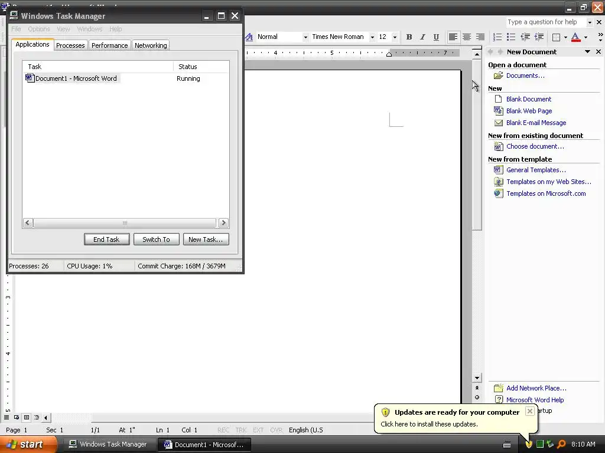
Task: Toggle Italic formatting in Word toolbar
Action: click(x=422, y=37)
